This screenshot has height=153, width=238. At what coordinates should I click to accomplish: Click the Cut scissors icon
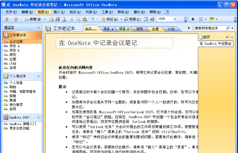[x=72, y=19]
